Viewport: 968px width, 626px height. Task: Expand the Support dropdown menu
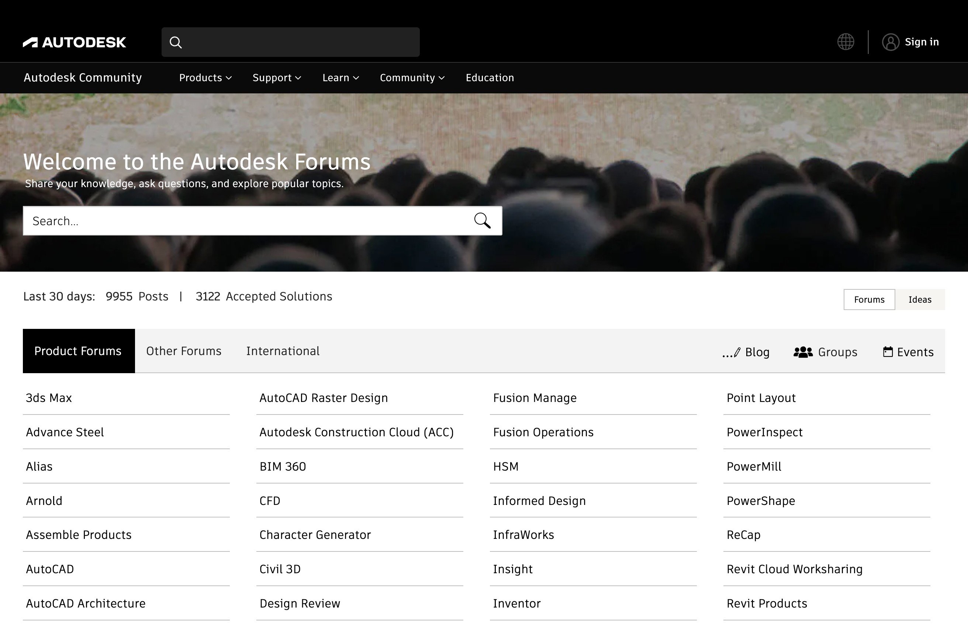pyautogui.click(x=277, y=78)
